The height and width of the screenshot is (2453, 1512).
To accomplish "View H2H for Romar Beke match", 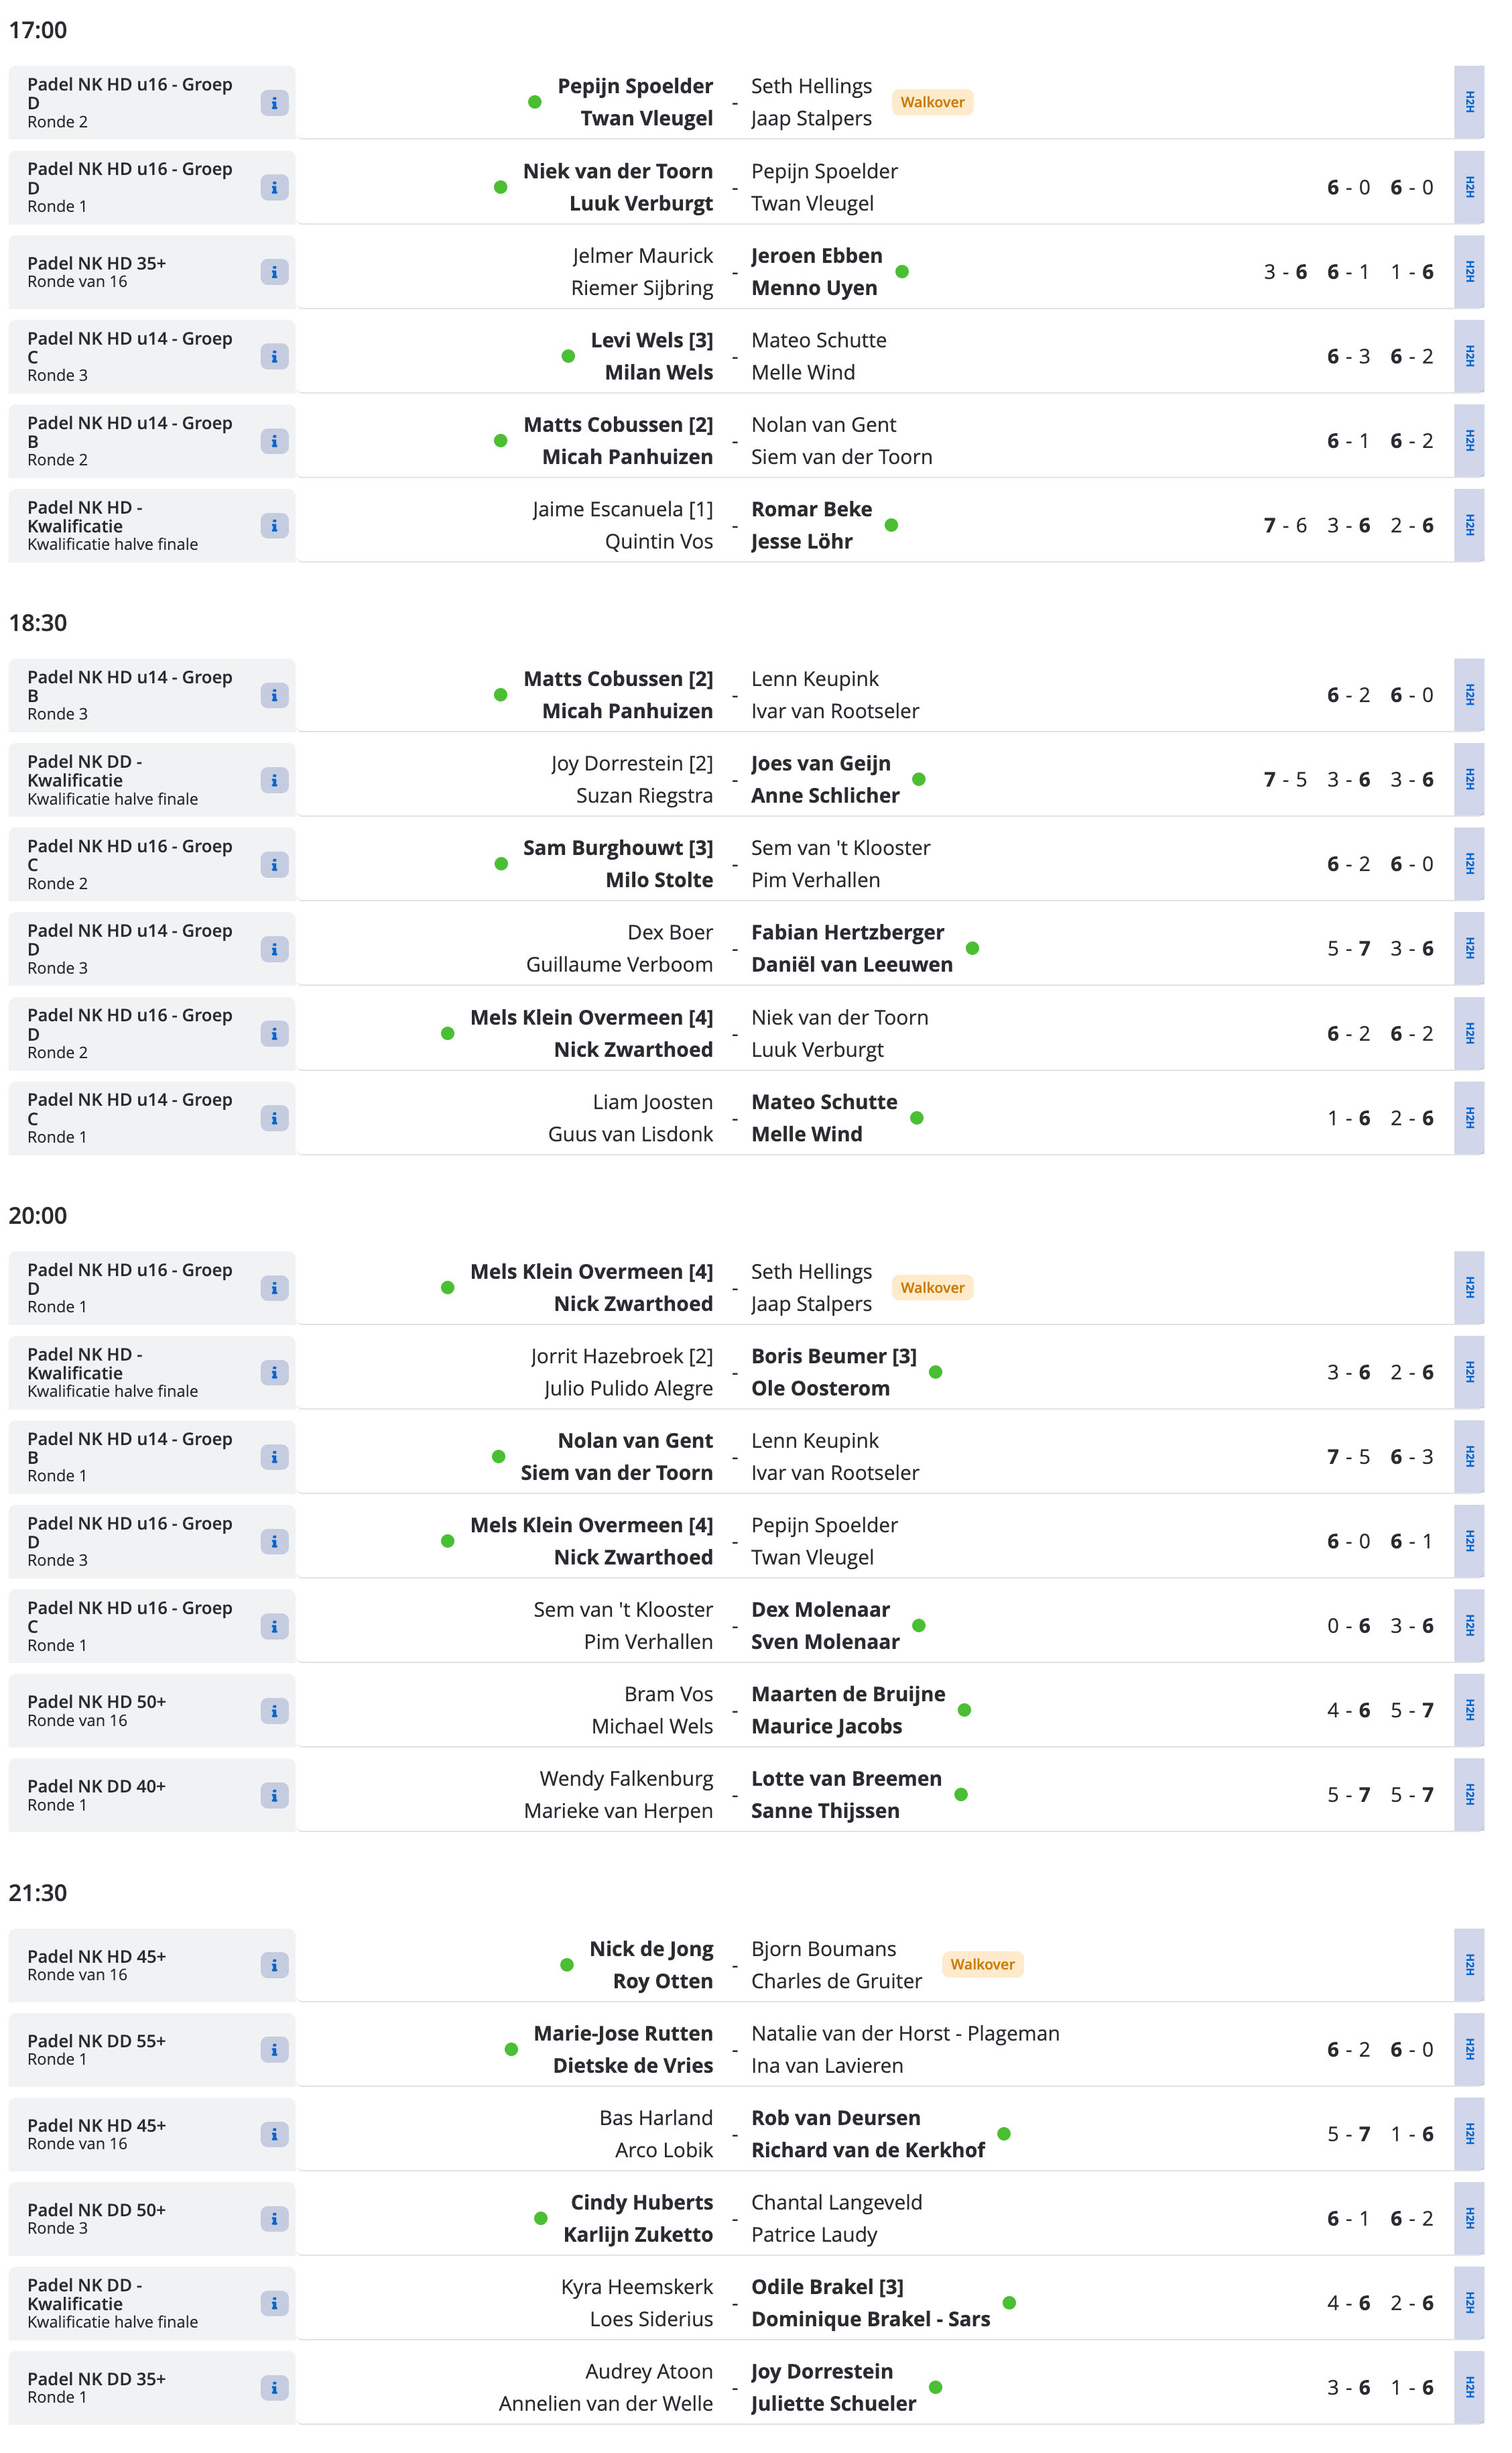I will click(x=1469, y=525).
